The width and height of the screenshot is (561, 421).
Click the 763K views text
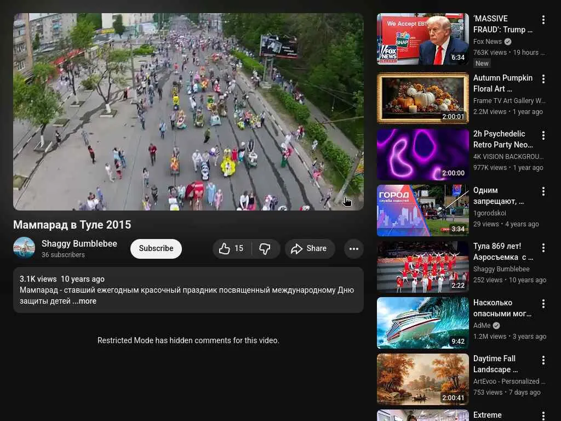point(490,53)
